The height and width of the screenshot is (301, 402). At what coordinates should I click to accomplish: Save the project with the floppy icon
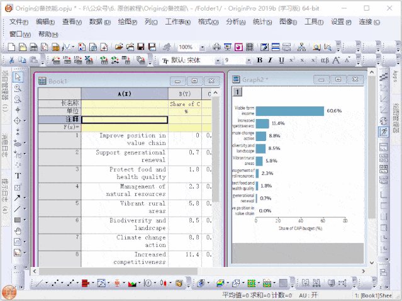(x=141, y=47)
